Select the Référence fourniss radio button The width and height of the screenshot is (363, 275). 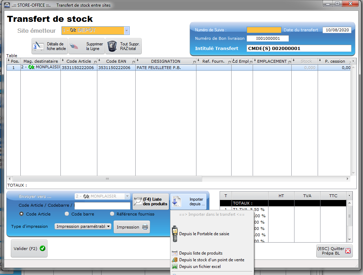tap(112, 214)
